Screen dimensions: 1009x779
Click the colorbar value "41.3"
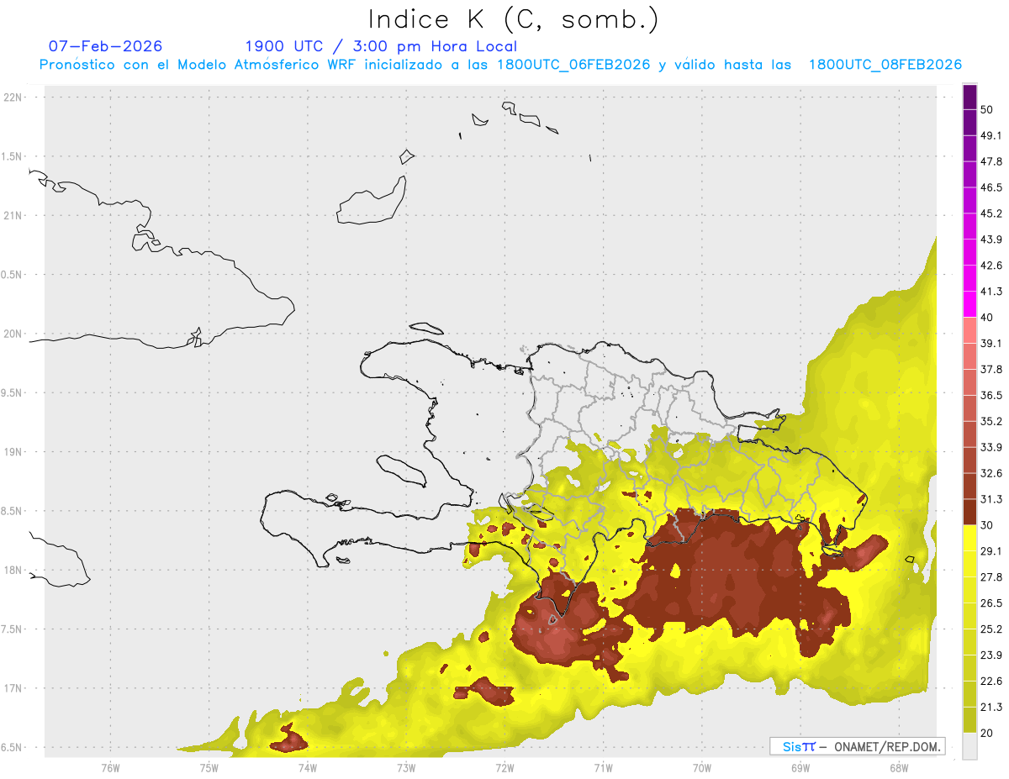coord(991,292)
